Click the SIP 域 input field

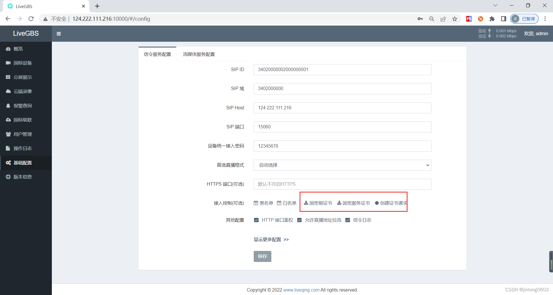click(342, 89)
